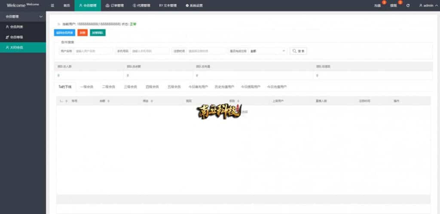Click the 注册时间 table column header
Screen dimensions: 440x214
(x=364, y=101)
